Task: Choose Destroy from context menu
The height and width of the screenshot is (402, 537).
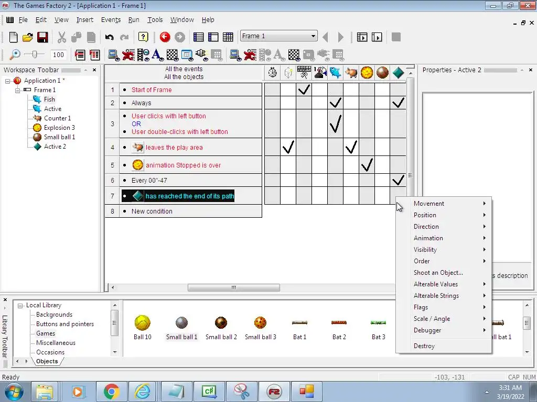Action: 444,346
